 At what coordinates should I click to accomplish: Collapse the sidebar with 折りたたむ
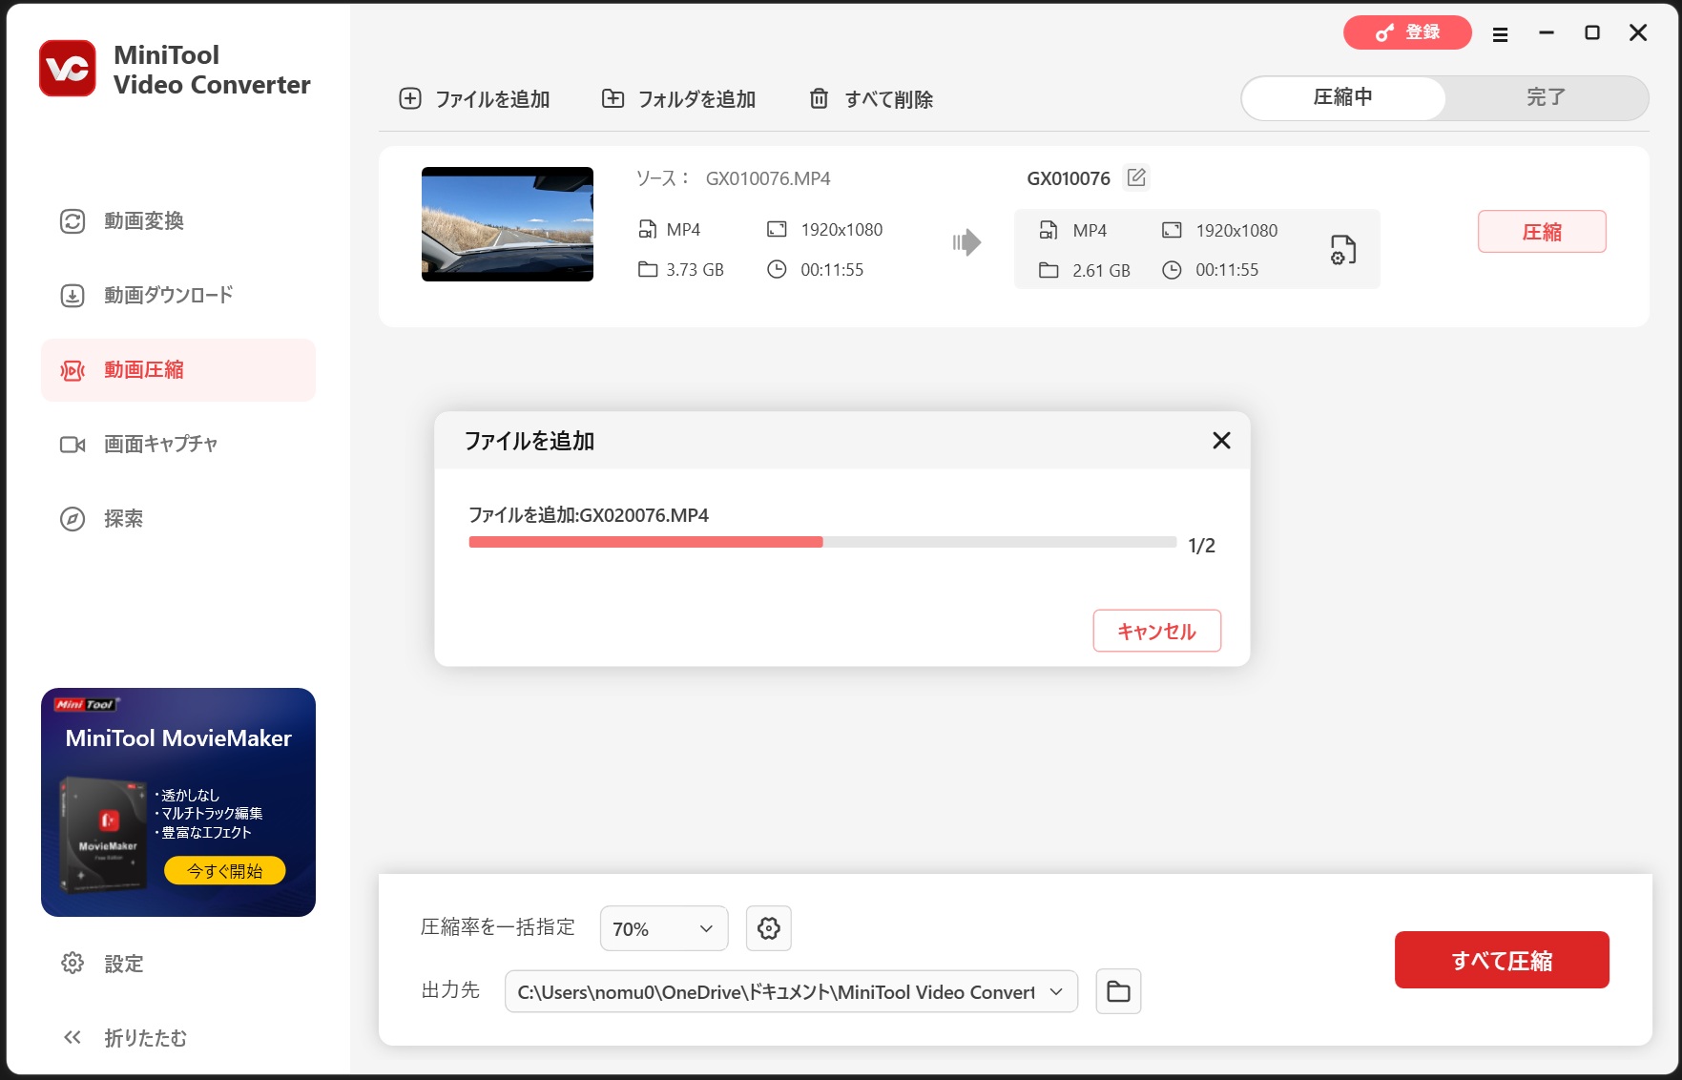[145, 1038]
